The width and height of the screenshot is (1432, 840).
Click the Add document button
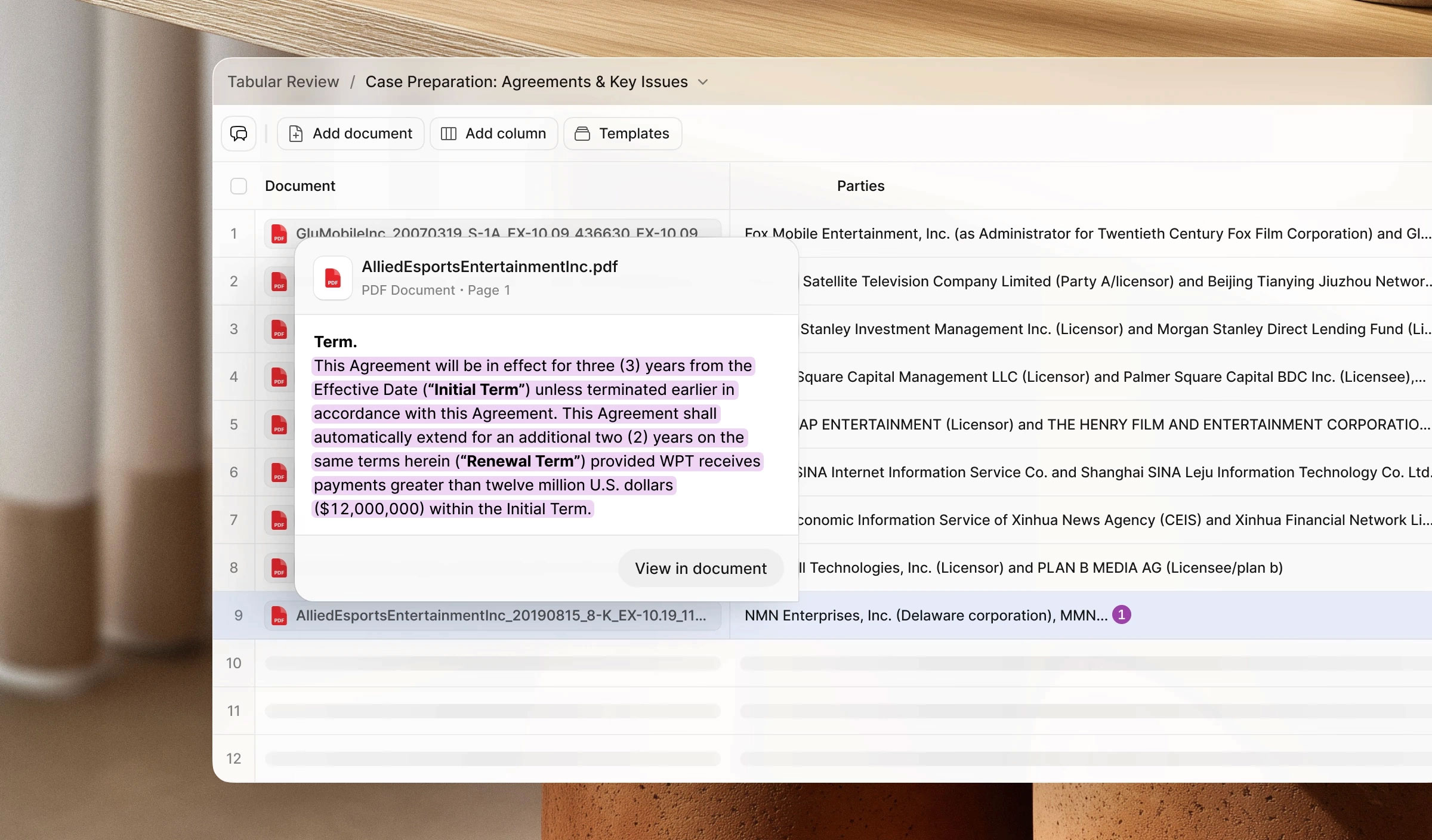351,134
